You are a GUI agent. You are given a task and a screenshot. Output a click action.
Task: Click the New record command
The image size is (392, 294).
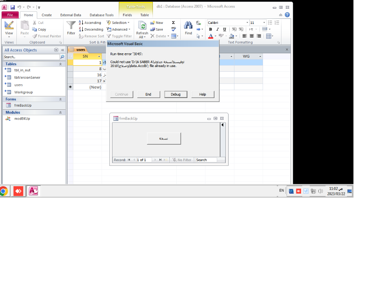(156, 22)
